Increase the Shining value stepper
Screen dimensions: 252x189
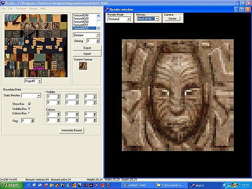point(98,40)
